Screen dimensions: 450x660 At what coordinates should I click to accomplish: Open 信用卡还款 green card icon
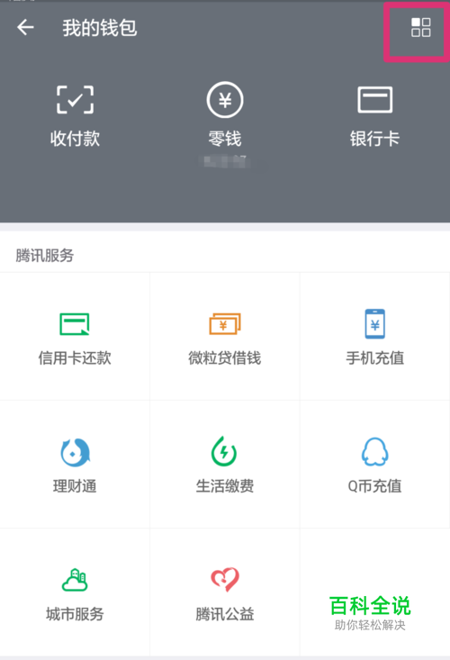(75, 324)
